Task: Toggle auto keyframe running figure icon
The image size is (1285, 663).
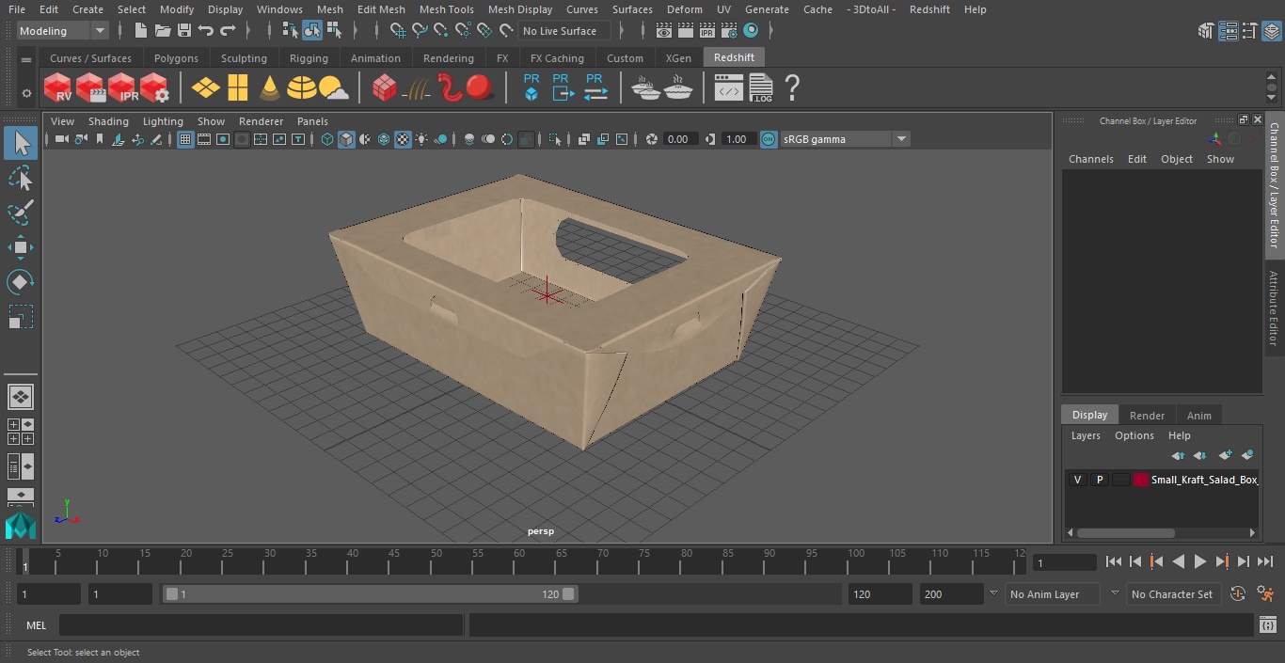Action: (x=1265, y=594)
